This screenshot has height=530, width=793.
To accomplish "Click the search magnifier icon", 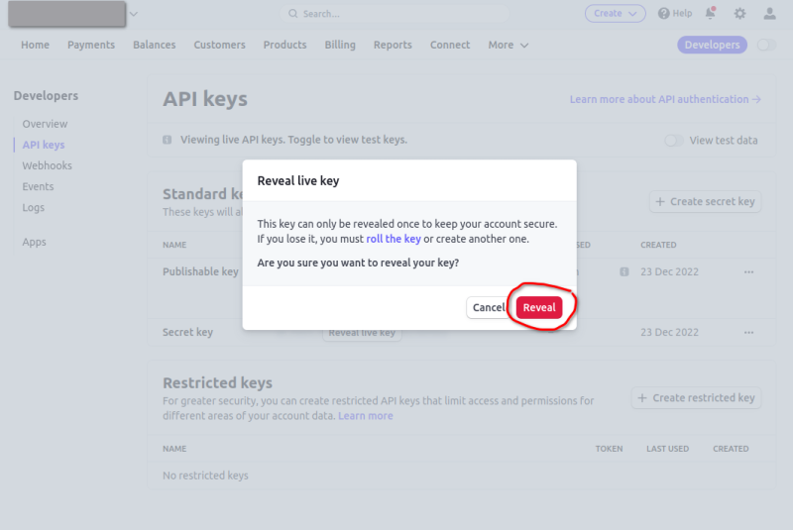I will click(x=293, y=14).
